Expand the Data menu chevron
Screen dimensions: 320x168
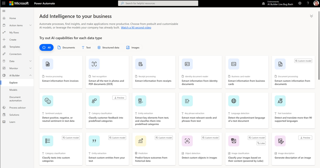30,61
